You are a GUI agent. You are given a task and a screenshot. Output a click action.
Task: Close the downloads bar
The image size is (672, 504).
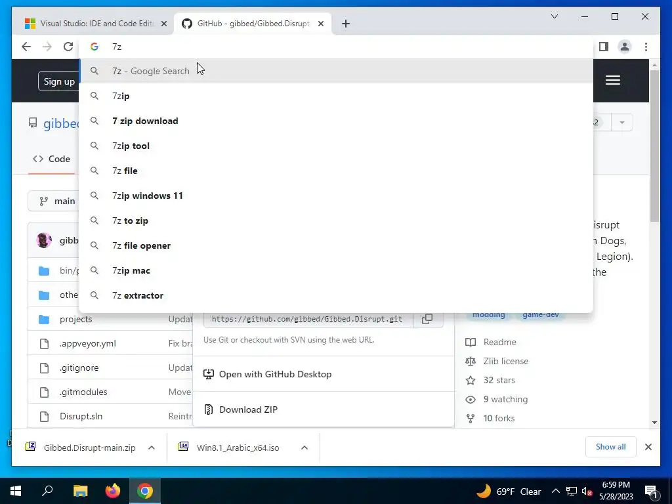pyautogui.click(x=648, y=447)
